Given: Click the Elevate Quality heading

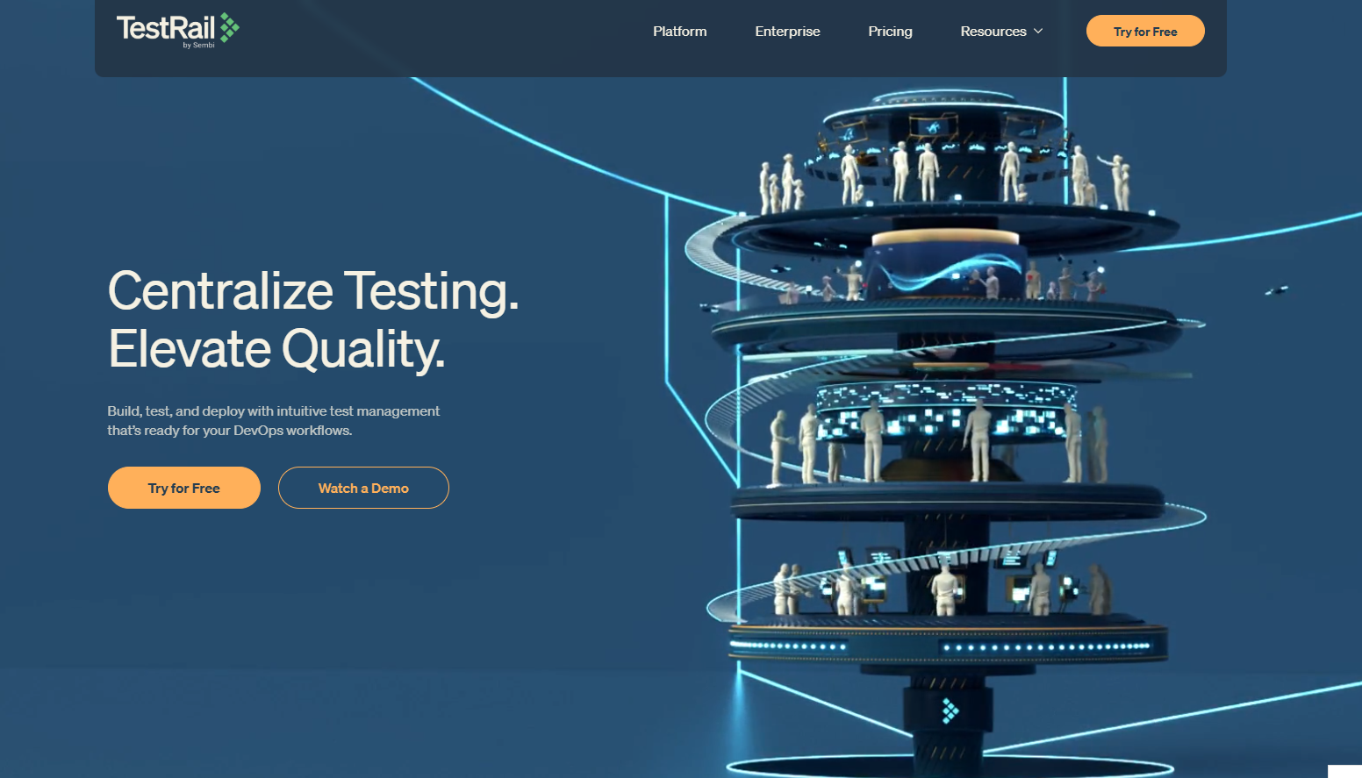Looking at the screenshot, I should pyautogui.click(x=276, y=349).
